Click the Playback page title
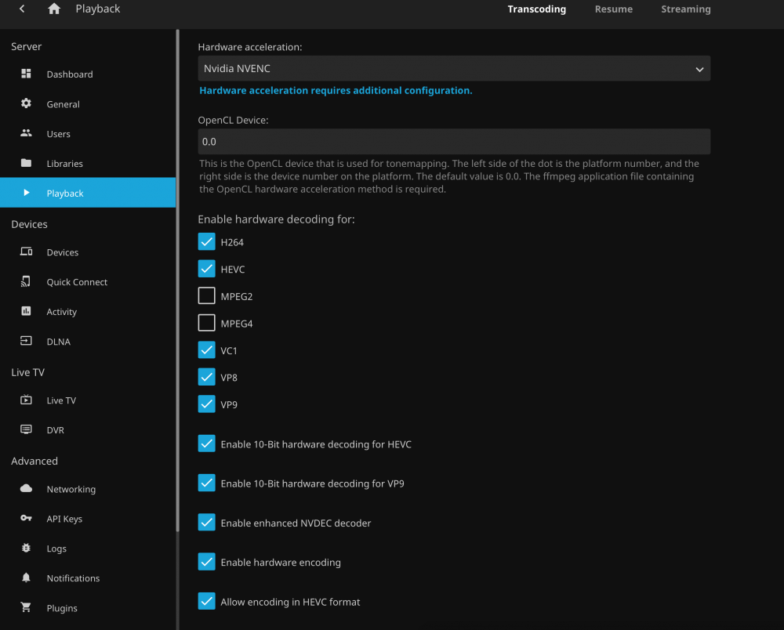784x630 pixels. [98, 9]
